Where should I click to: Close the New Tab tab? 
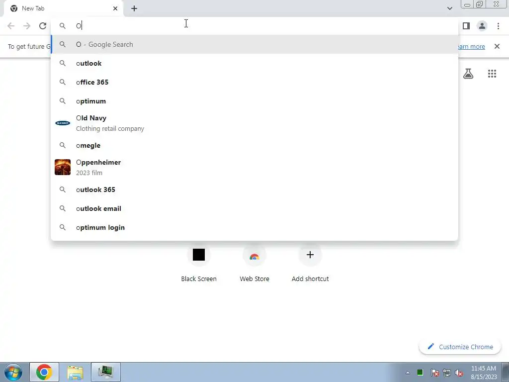point(115,8)
